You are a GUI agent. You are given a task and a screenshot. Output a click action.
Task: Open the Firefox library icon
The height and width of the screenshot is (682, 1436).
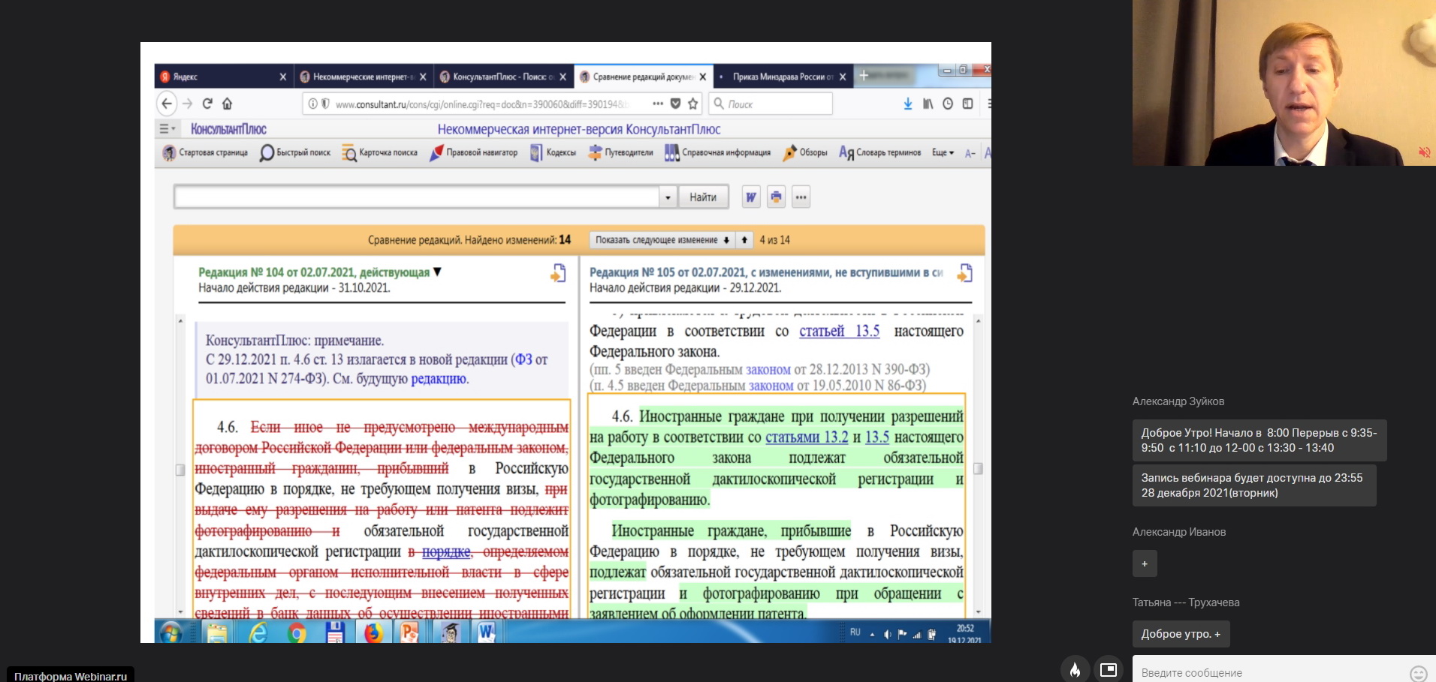(928, 104)
